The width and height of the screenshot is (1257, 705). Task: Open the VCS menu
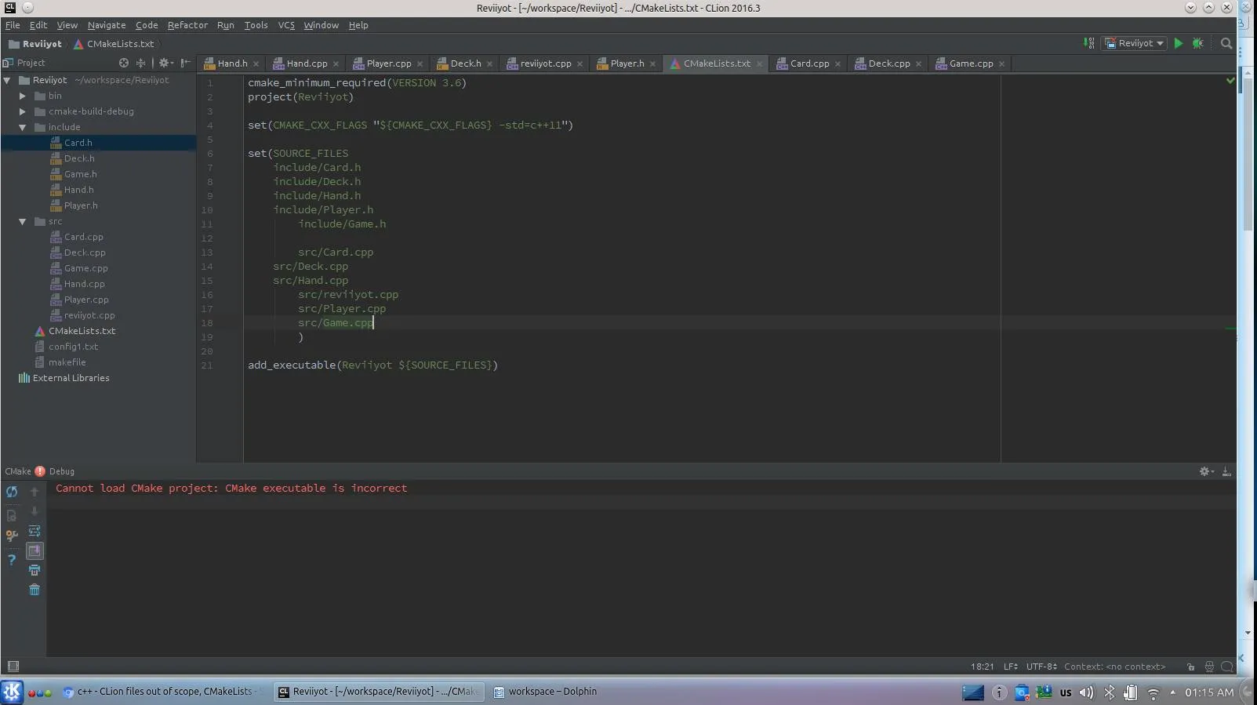[x=286, y=25]
